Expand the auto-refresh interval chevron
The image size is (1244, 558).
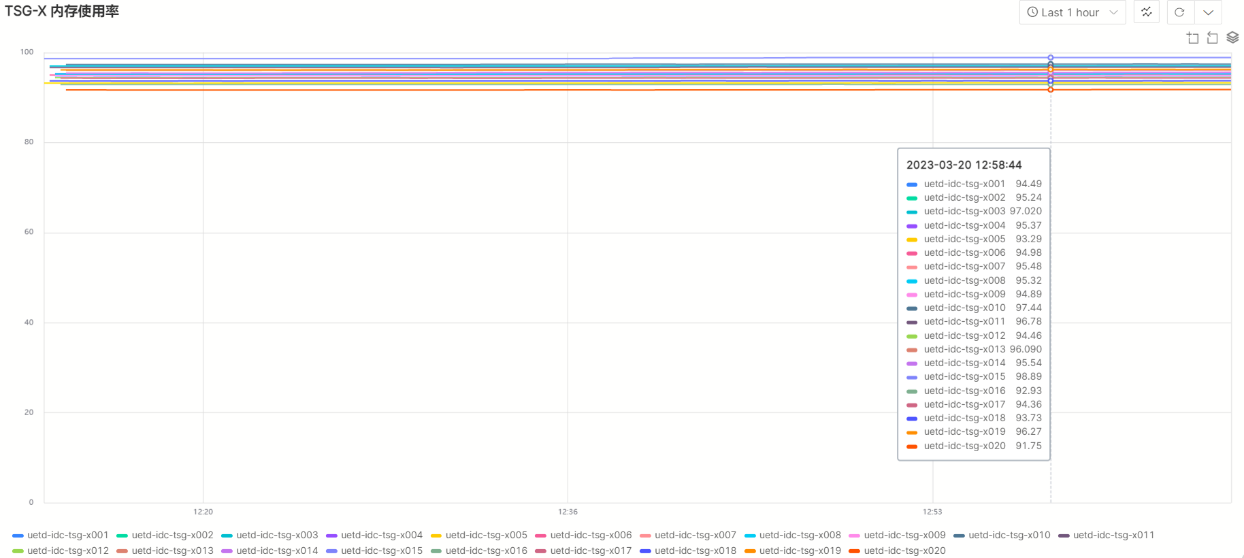[x=1209, y=12]
